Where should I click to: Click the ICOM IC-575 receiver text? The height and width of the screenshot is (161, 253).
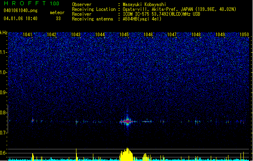tap(161, 14)
